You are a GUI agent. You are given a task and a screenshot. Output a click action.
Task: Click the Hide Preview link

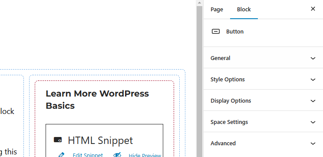click(x=145, y=155)
